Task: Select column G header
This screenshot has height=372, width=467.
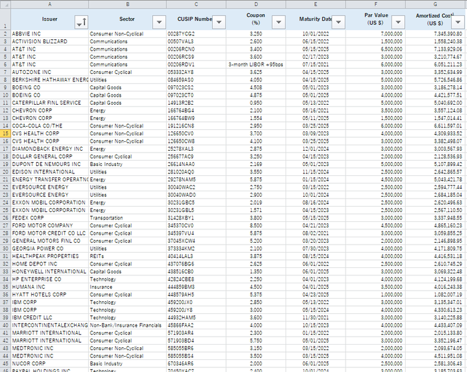Action: point(436,4)
